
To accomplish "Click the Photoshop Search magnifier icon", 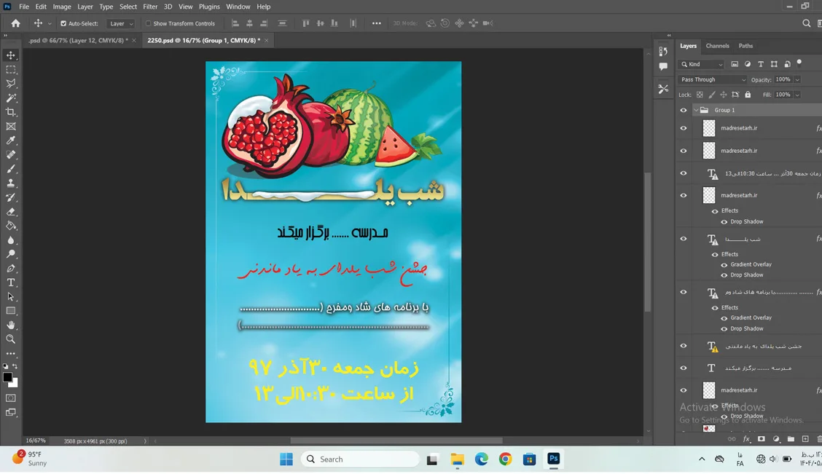I will point(806,23).
